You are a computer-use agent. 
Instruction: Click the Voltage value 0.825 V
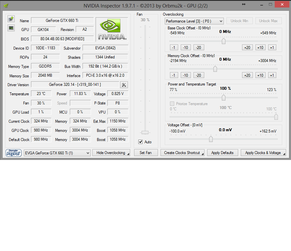(x=118, y=94)
